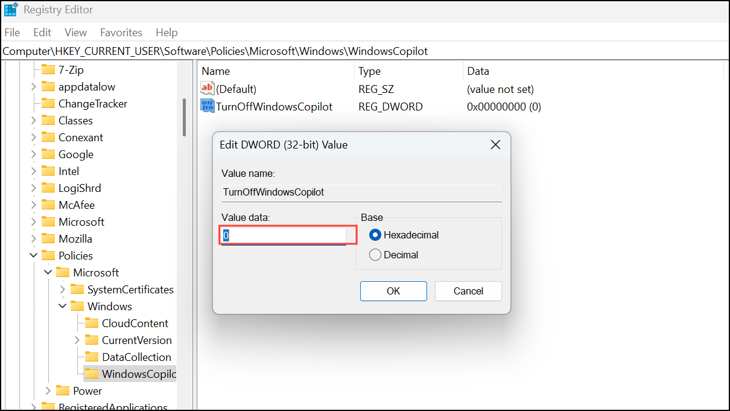The height and width of the screenshot is (411, 730).
Task: Open the View menu
Action: tap(75, 33)
